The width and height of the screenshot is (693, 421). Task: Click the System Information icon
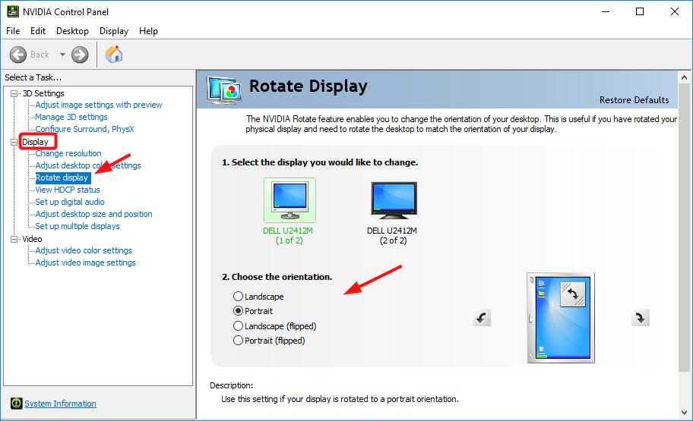pos(16,404)
